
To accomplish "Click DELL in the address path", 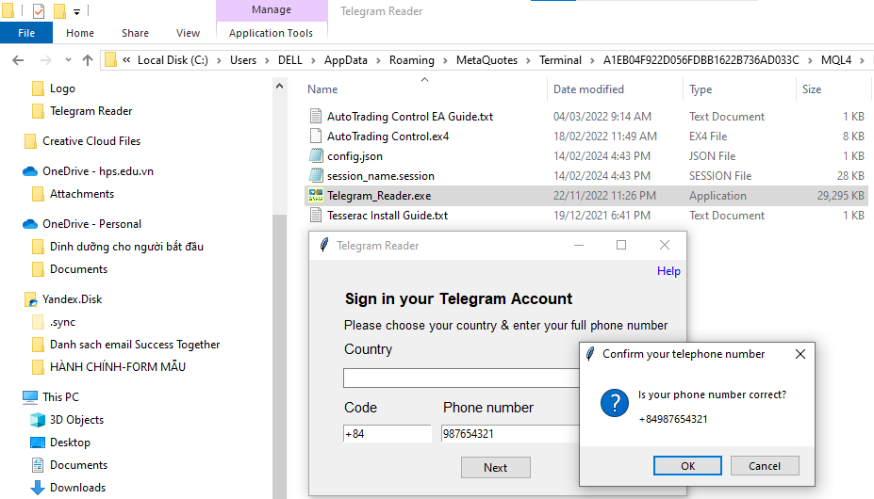I will click(289, 60).
